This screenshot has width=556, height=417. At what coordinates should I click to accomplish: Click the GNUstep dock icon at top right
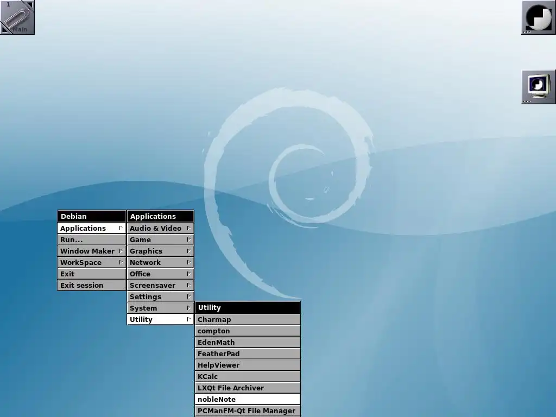[x=538, y=17]
